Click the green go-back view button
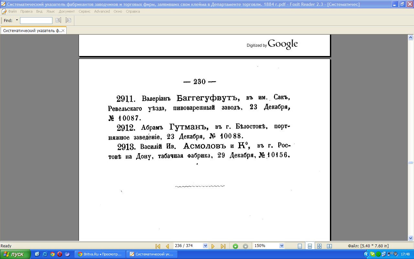414x259 pixels. (235, 246)
